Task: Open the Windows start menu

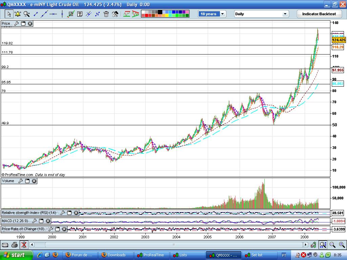Action: click(x=16, y=255)
